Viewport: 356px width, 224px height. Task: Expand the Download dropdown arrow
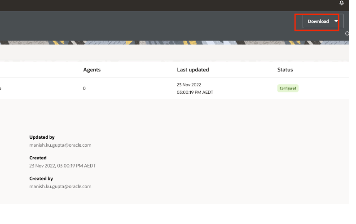point(336,22)
